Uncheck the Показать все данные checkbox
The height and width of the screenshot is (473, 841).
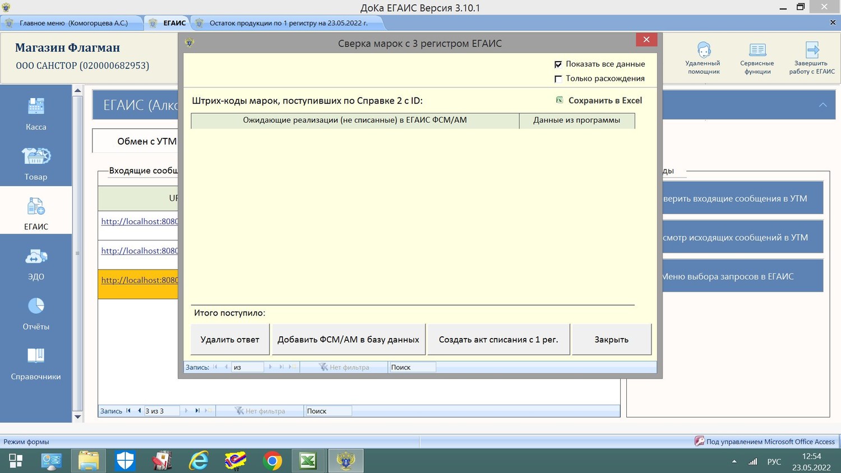coord(558,64)
